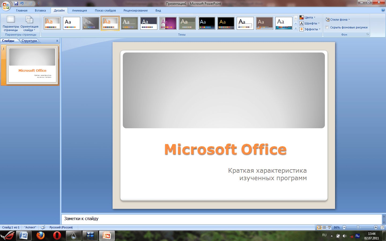
Task: Apply the black theme with orange Aa
Action: [226, 23]
